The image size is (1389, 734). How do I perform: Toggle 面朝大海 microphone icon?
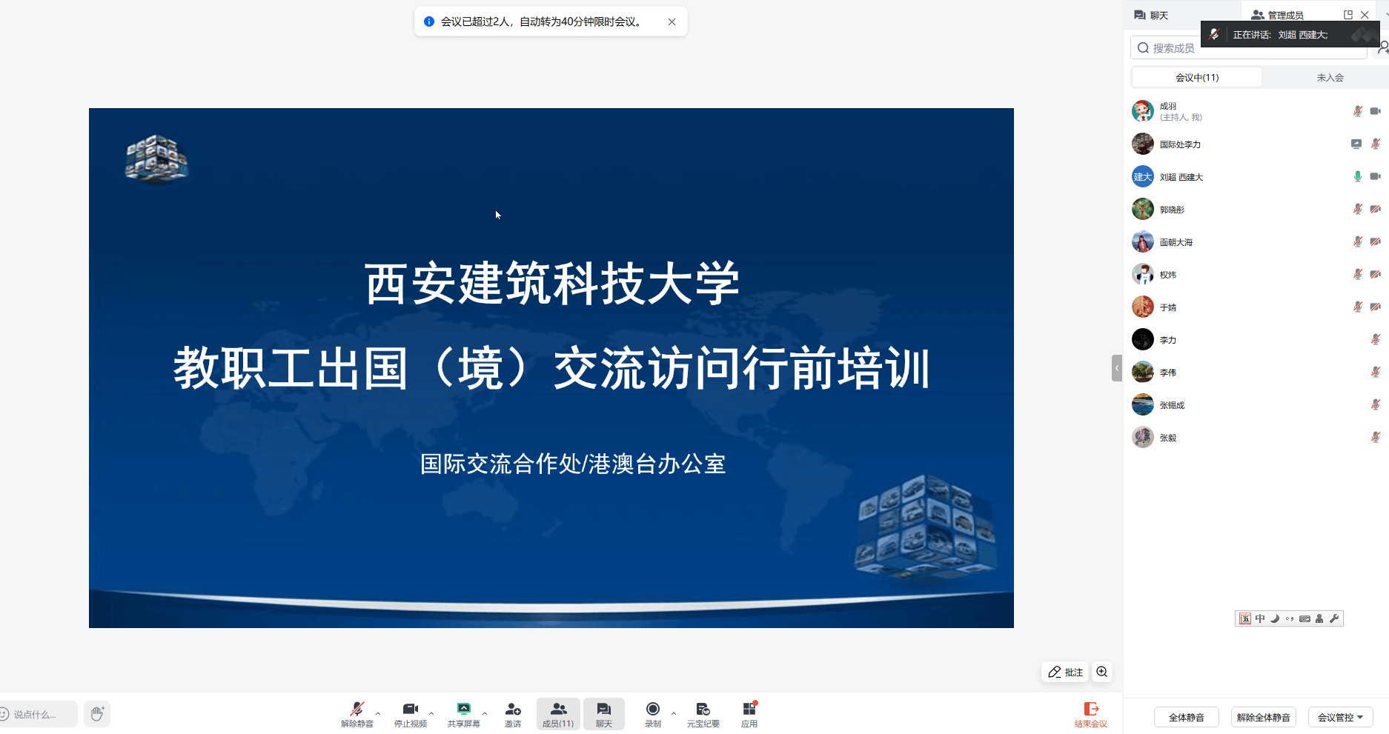click(1357, 241)
